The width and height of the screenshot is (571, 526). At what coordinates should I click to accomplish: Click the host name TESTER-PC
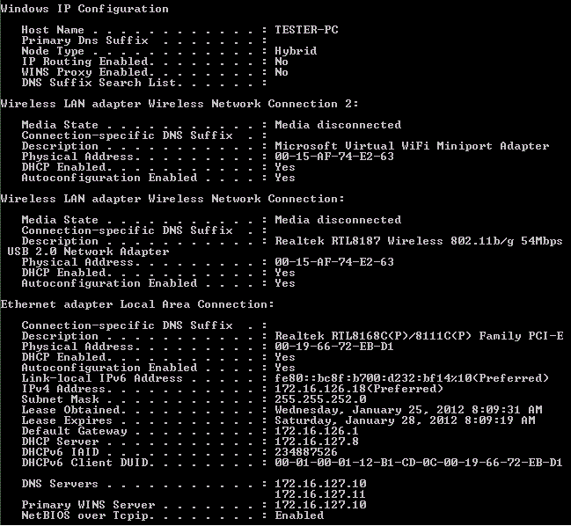pos(306,30)
